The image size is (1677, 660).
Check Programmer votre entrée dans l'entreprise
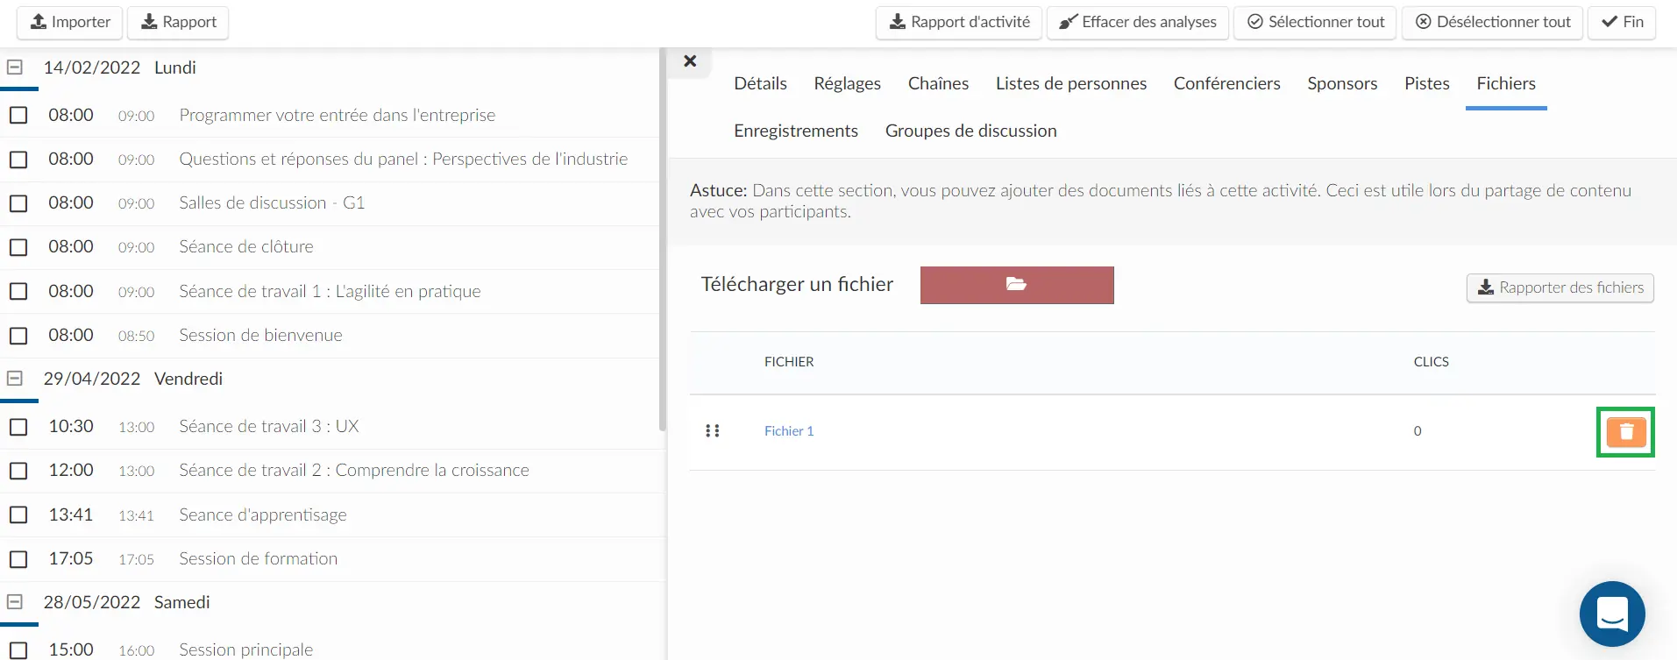pos(18,115)
